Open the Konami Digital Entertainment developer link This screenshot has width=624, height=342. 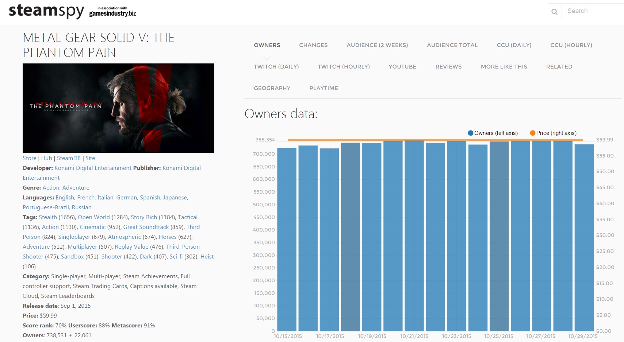[x=93, y=168]
